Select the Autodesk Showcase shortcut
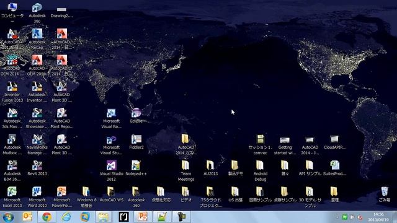Image resolution: width=397 pixels, height=223 pixels. [x=37, y=118]
